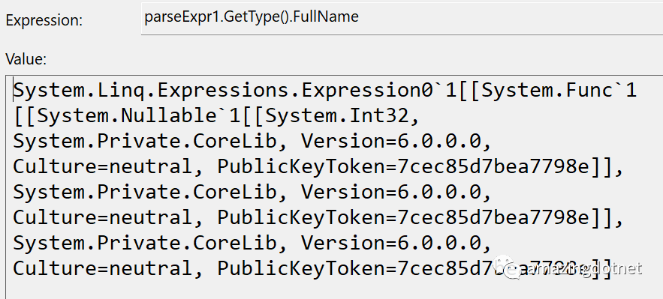The height and width of the screenshot is (299, 663).
Task: Click the first PublicKeyToken=7cec85d7bea7798e value
Action: [403, 167]
